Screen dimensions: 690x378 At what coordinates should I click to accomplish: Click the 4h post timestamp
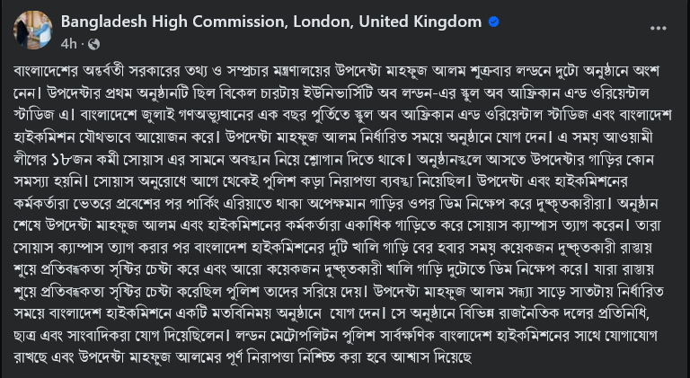coord(69,43)
